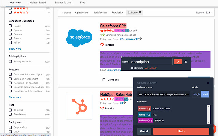Select the teal rating (30) element tag
The width and height of the screenshot is (218, 136).
144,115
